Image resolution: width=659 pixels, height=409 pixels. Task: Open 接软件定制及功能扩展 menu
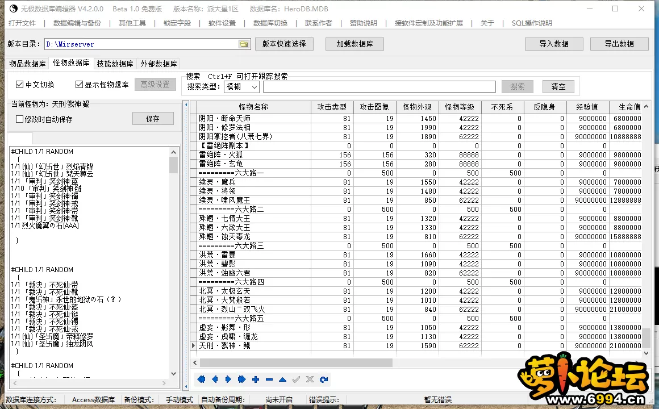tap(429, 23)
